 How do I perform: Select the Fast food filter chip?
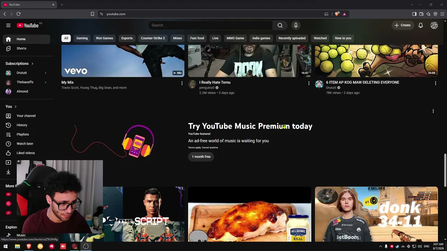(x=197, y=38)
